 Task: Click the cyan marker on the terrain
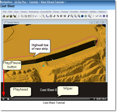(43, 66)
